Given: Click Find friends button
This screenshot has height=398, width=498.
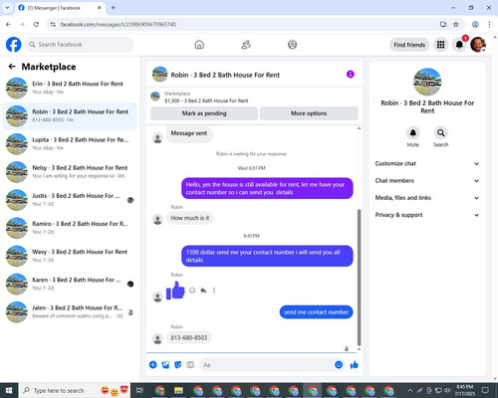Looking at the screenshot, I should pyautogui.click(x=409, y=45).
